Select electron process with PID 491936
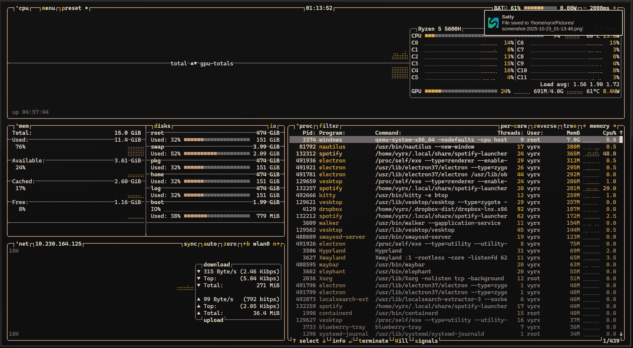Screen dimensions: 633x348 click(x=454, y=161)
